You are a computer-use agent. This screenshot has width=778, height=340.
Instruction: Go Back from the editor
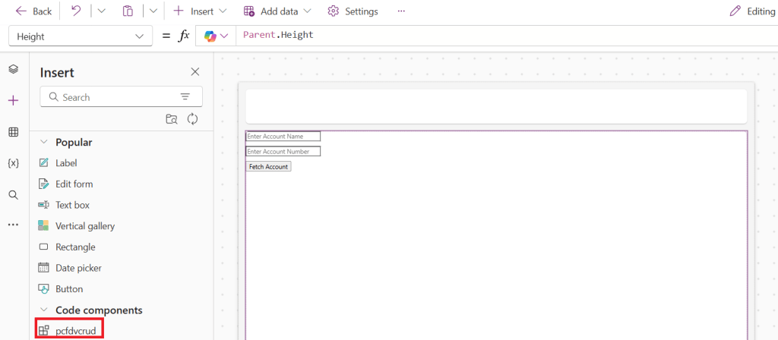click(33, 11)
